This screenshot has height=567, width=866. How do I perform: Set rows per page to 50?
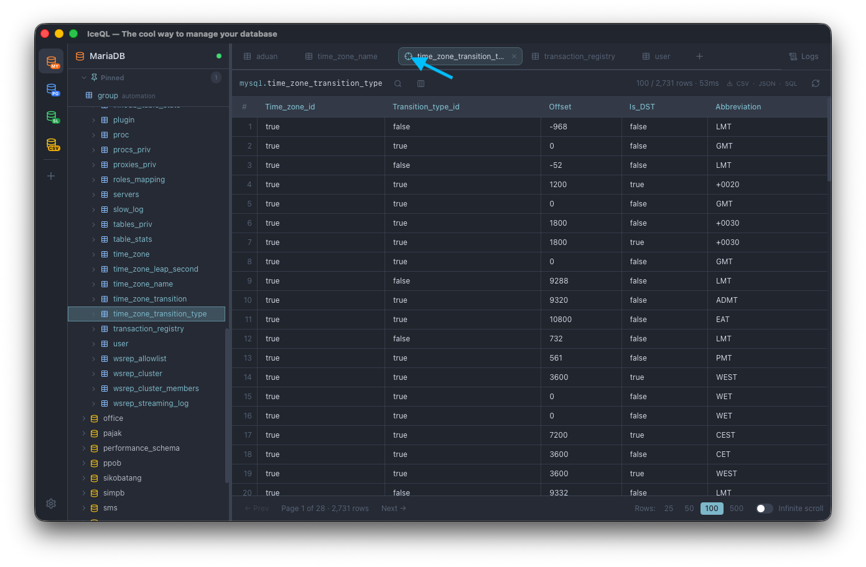point(689,509)
